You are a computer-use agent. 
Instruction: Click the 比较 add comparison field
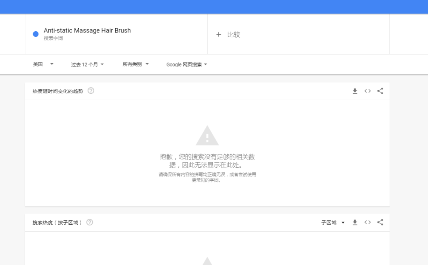pos(298,34)
